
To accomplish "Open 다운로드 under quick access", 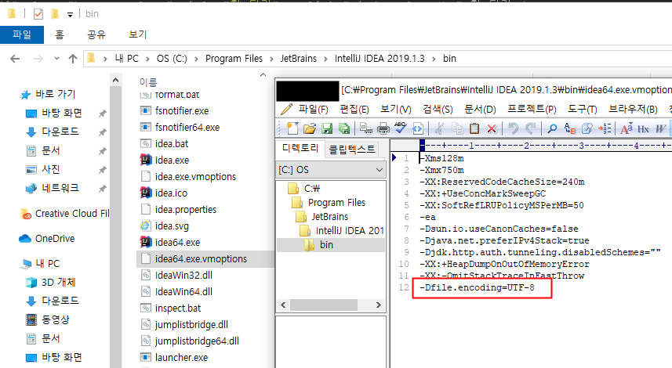I will (60, 132).
